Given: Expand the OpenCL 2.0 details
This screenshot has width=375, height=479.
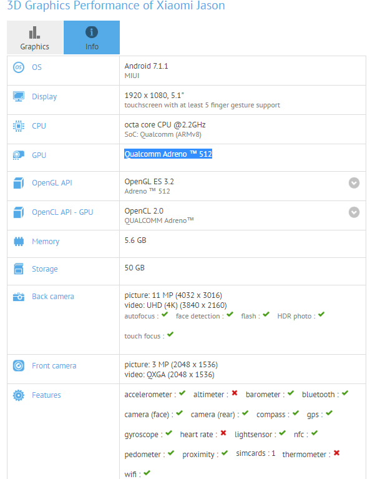Looking at the screenshot, I should pos(354,212).
